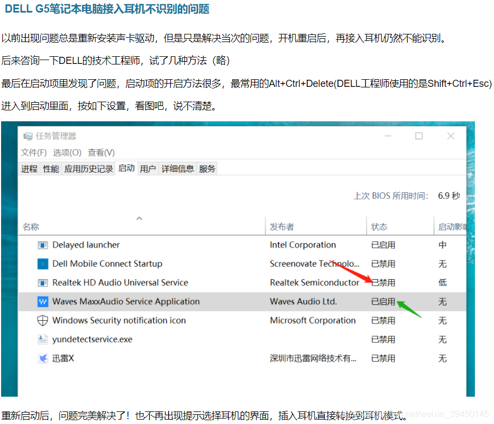The width and height of the screenshot is (494, 424).
Task: Click Waves Audio Ltd. publisher cell
Action: coord(303,302)
